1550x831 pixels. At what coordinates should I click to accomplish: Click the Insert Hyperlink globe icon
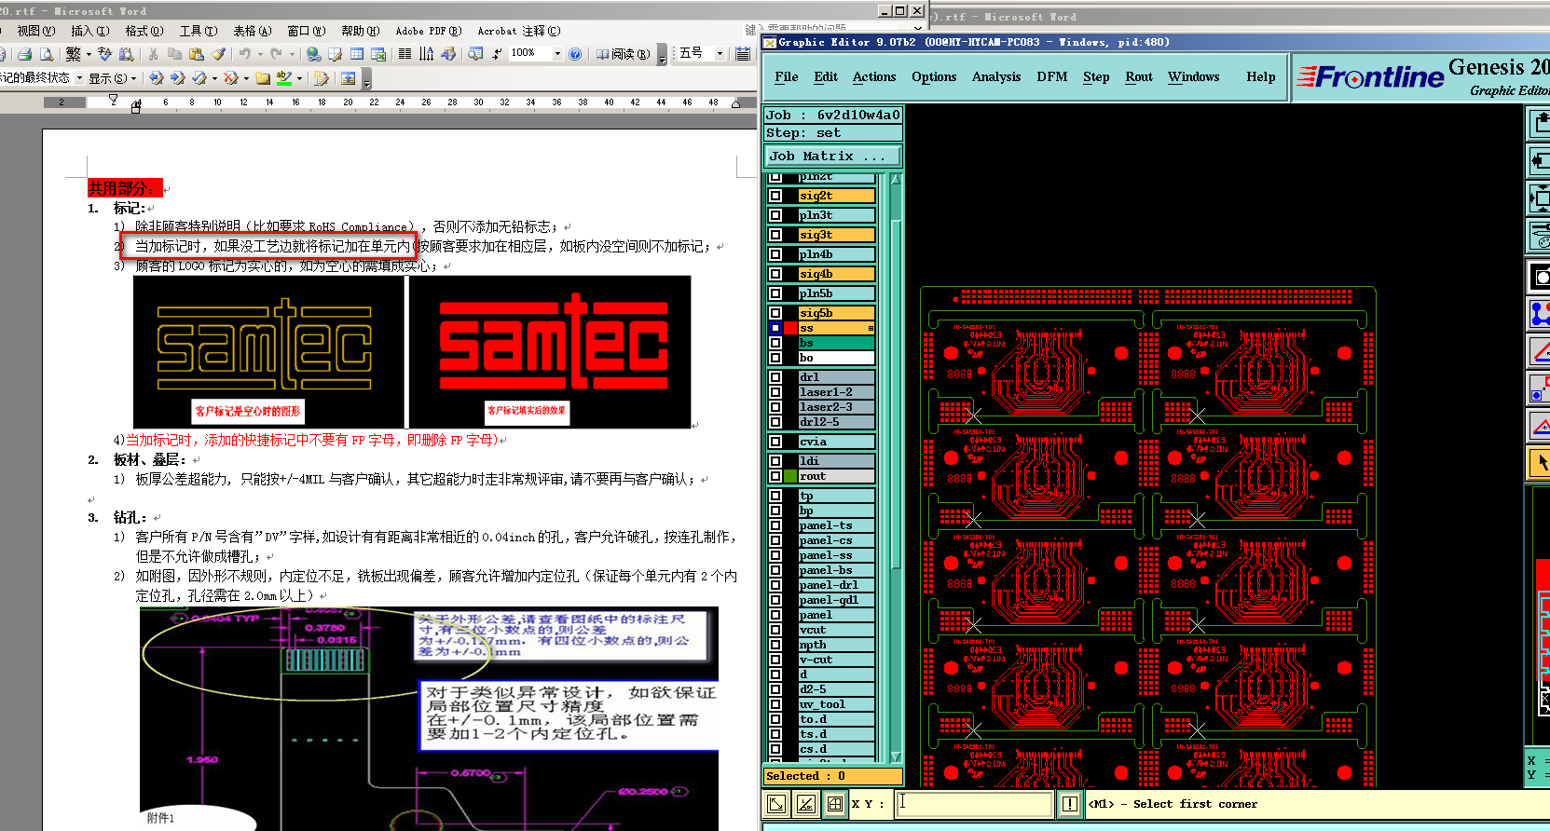pos(314,54)
